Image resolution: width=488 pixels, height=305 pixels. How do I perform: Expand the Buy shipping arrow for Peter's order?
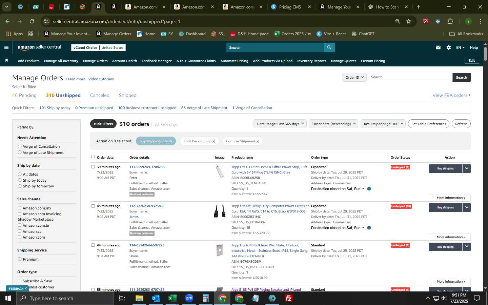(x=467, y=168)
